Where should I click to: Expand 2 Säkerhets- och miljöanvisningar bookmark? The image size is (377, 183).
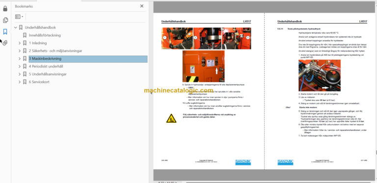(x=20, y=51)
